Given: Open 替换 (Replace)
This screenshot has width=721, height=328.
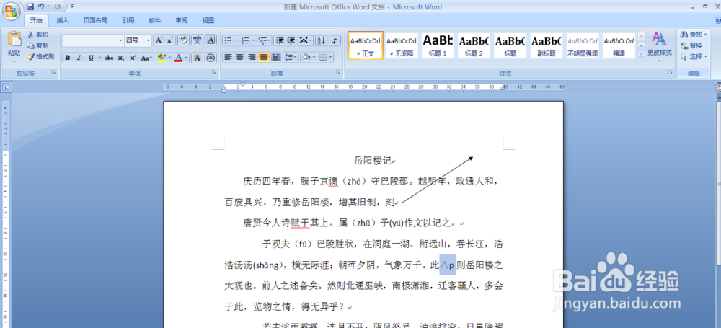Looking at the screenshot, I should [691, 45].
